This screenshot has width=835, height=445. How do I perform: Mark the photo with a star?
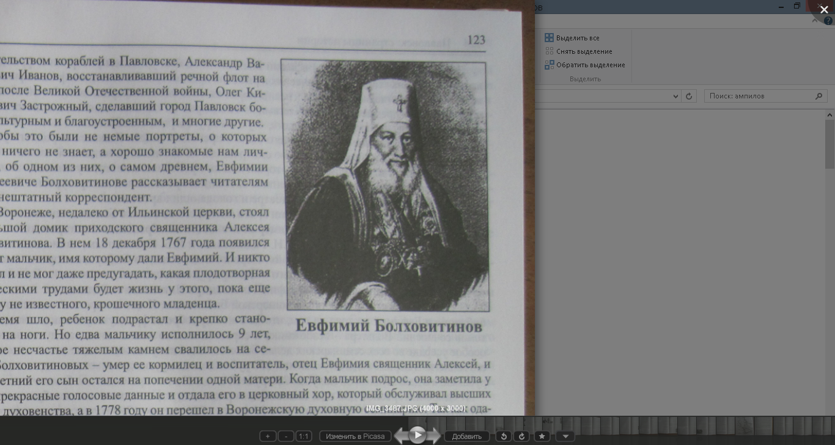click(x=542, y=436)
